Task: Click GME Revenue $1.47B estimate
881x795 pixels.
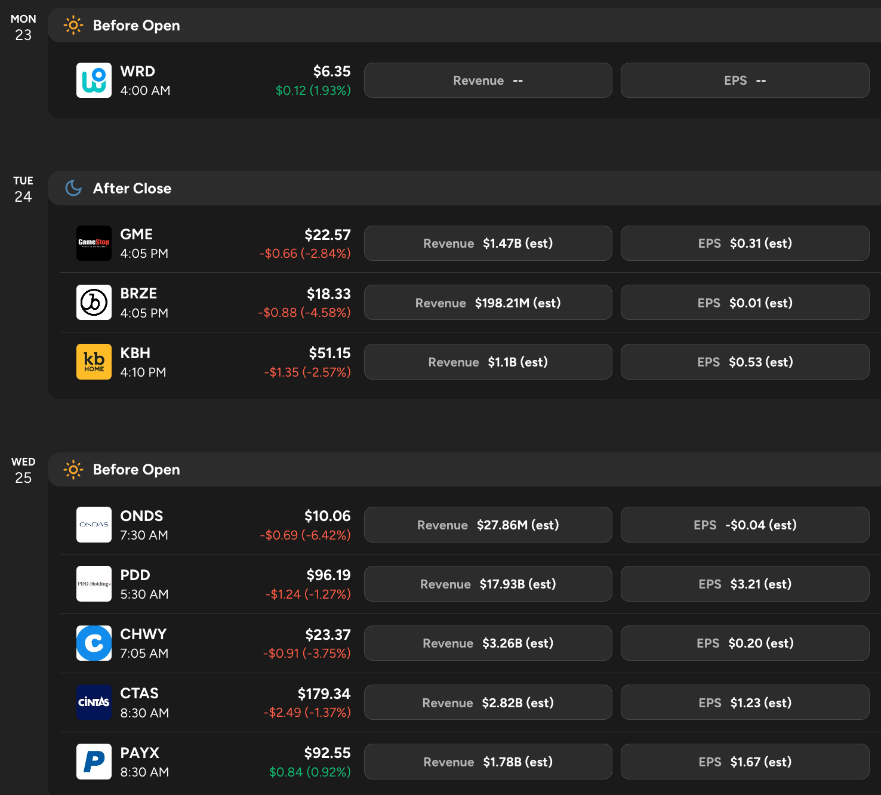Action: 488,243
